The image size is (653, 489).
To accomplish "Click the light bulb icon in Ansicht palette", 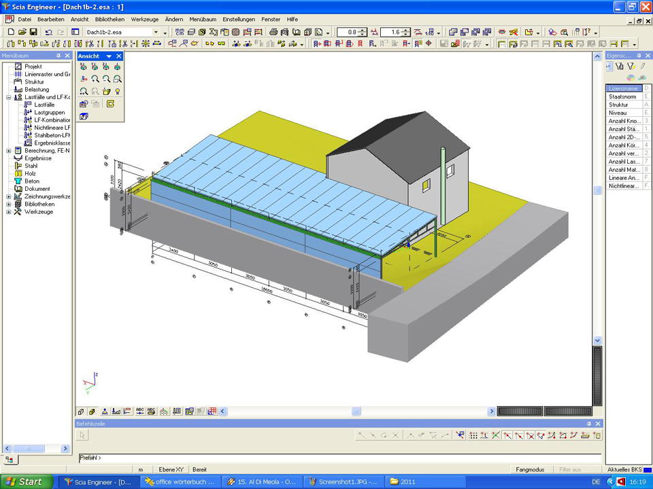I will (x=118, y=91).
